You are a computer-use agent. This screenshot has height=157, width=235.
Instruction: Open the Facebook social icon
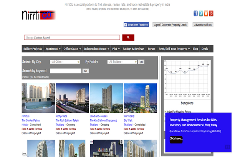[x=196, y=13]
